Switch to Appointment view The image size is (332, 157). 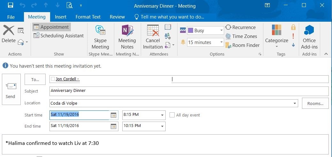click(51, 27)
